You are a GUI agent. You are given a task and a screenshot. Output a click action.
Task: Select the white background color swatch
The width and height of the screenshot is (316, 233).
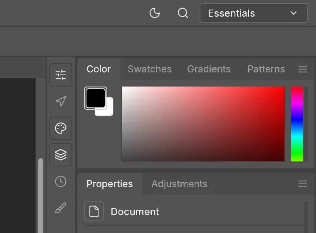click(109, 112)
